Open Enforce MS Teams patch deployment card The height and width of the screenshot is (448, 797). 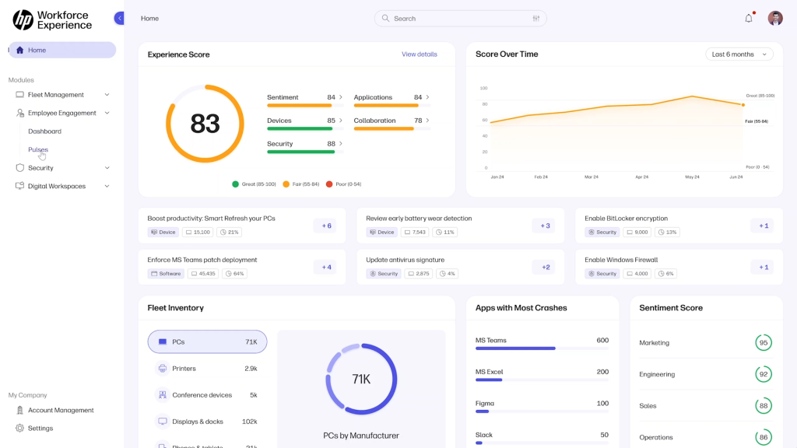click(x=242, y=268)
